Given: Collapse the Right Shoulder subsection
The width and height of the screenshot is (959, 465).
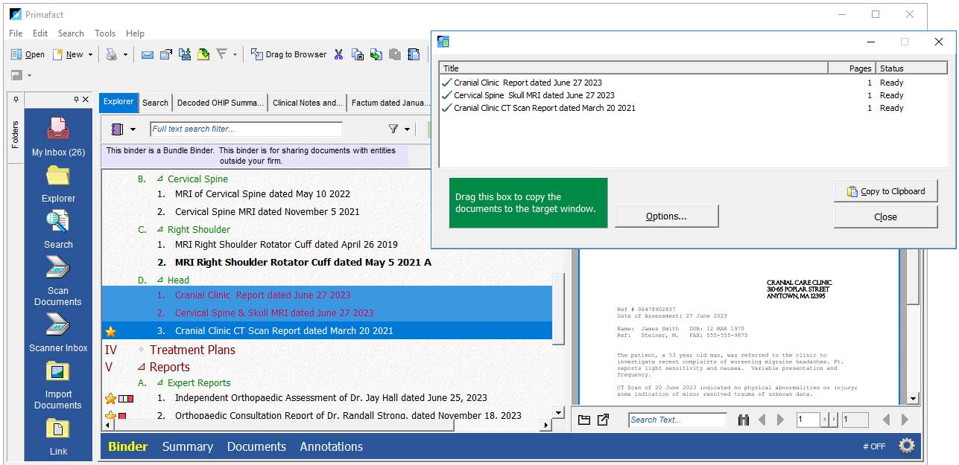Looking at the screenshot, I should click(x=159, y=230).
